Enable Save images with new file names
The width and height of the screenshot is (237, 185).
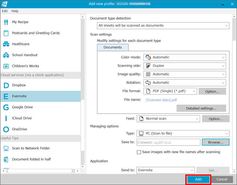139,152
